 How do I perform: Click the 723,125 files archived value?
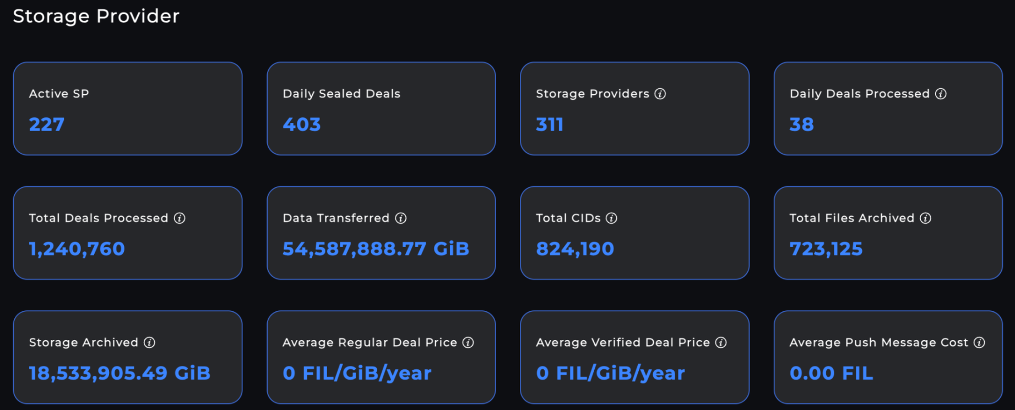point(826,249)
